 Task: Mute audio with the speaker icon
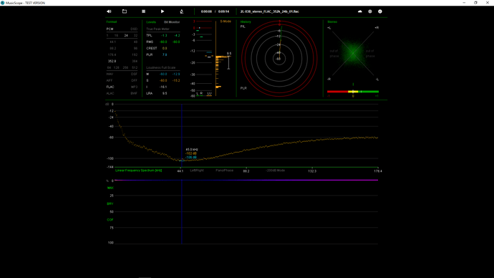coord(109,11)
